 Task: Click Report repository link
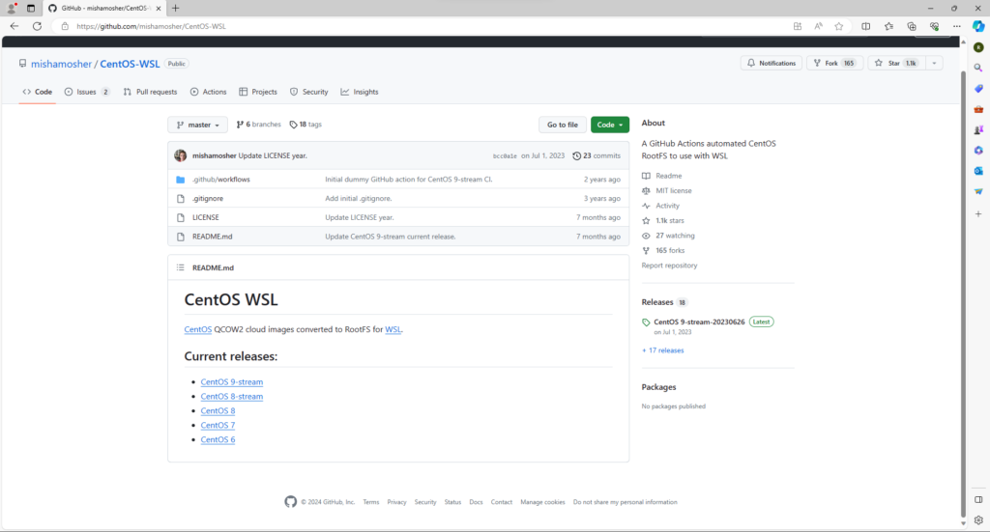tap(669, 266)
